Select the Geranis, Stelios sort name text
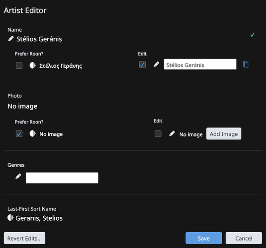 (x=39, y=218)
